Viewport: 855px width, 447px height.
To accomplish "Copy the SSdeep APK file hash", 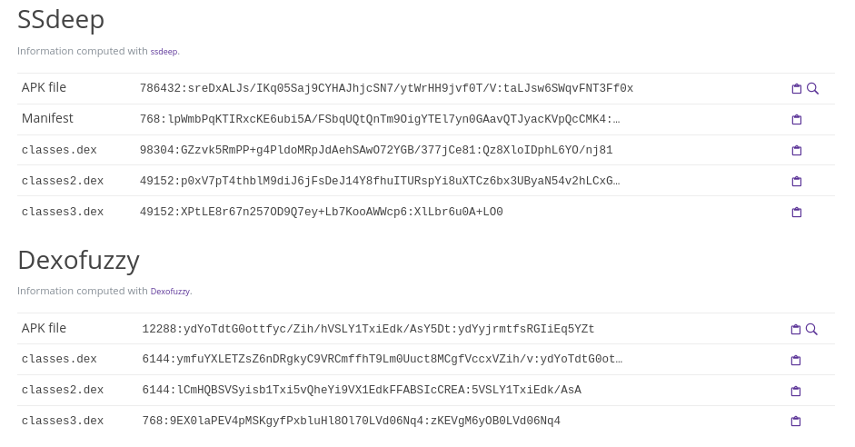I will (797, 89).
